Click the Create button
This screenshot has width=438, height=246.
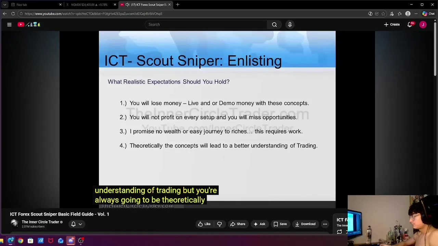[392, 25]
